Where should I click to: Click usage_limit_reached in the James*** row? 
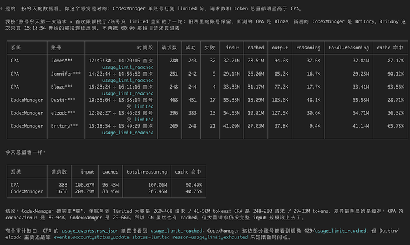pos(128,67)
